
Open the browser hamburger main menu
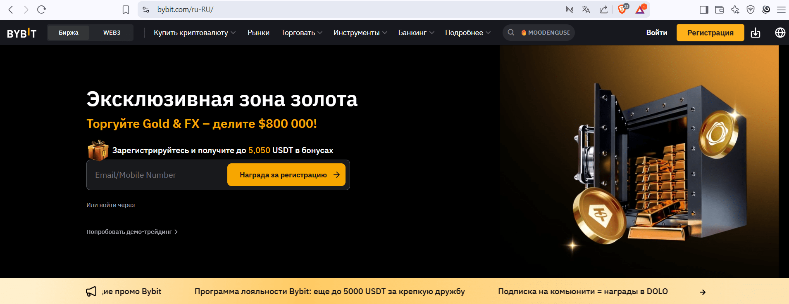[x=781, y=9]
